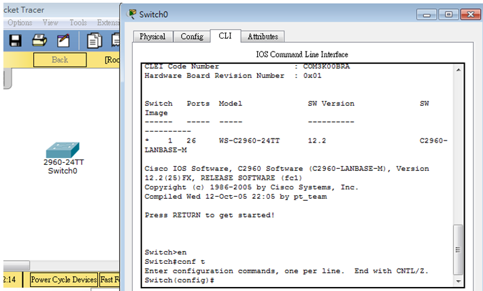The height and width of the screenshot is (291, 483).
Task: Click the CLI vertical scrollbar thumb
Action: click(x=459, y=250)
